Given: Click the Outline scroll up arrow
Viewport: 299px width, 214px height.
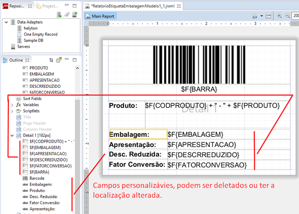Looking at the screenshot, I should pyautogui.click(x=77, y=68).
